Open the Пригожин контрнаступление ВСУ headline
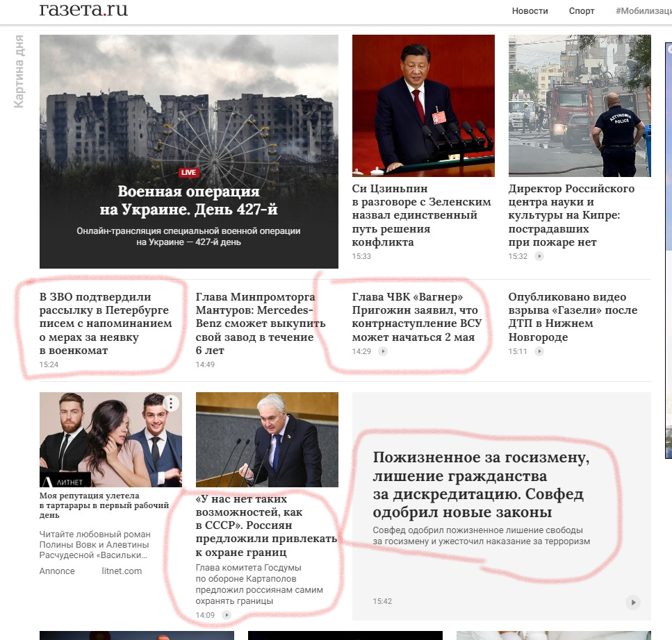Viewport: 672px width, 640px height. (416, 317)
